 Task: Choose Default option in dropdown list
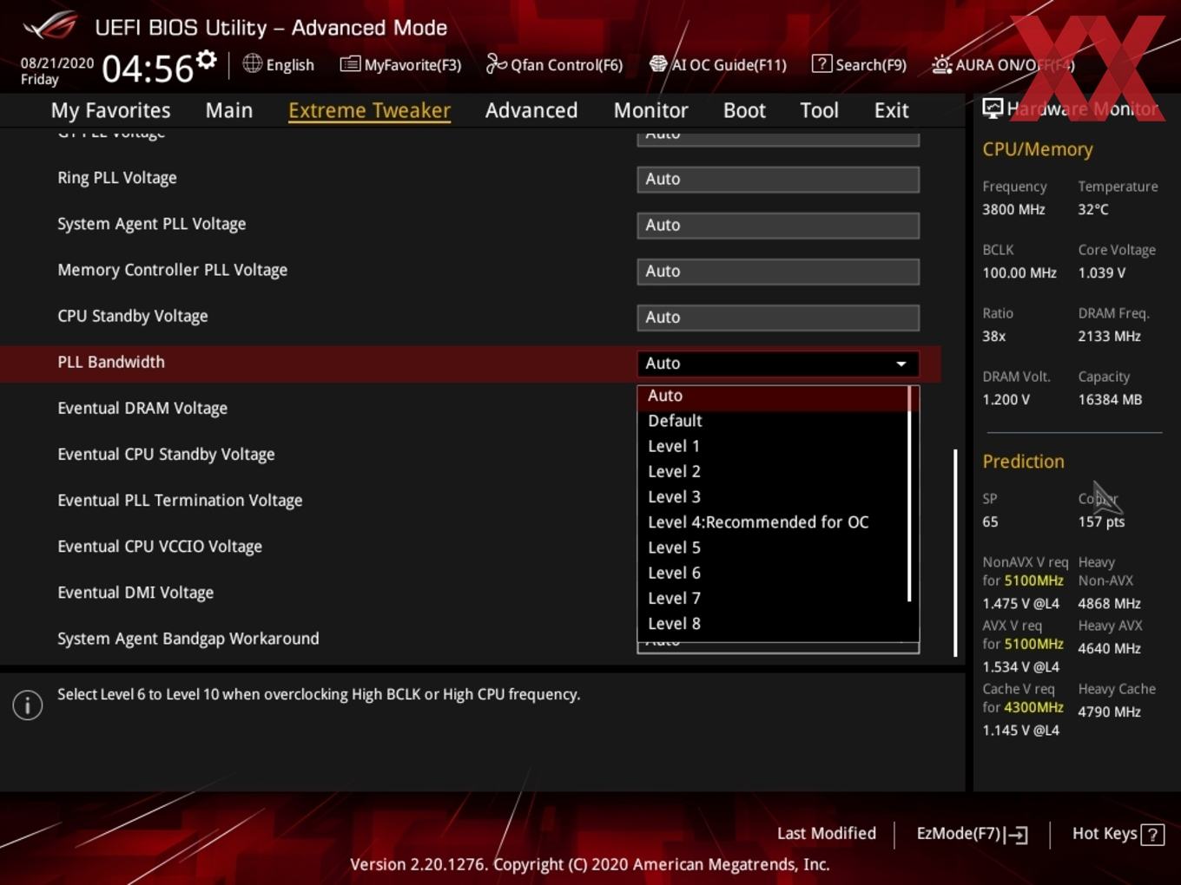click(x=773, y=421)
